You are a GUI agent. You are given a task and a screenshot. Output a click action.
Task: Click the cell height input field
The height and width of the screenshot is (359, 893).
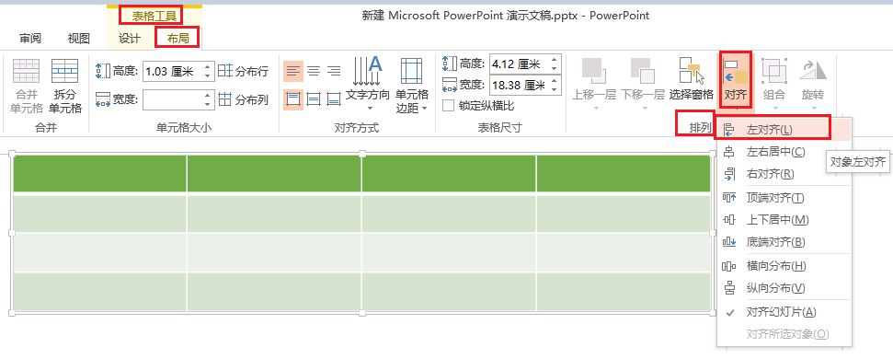pyautogui.click(x=172, y=71)
